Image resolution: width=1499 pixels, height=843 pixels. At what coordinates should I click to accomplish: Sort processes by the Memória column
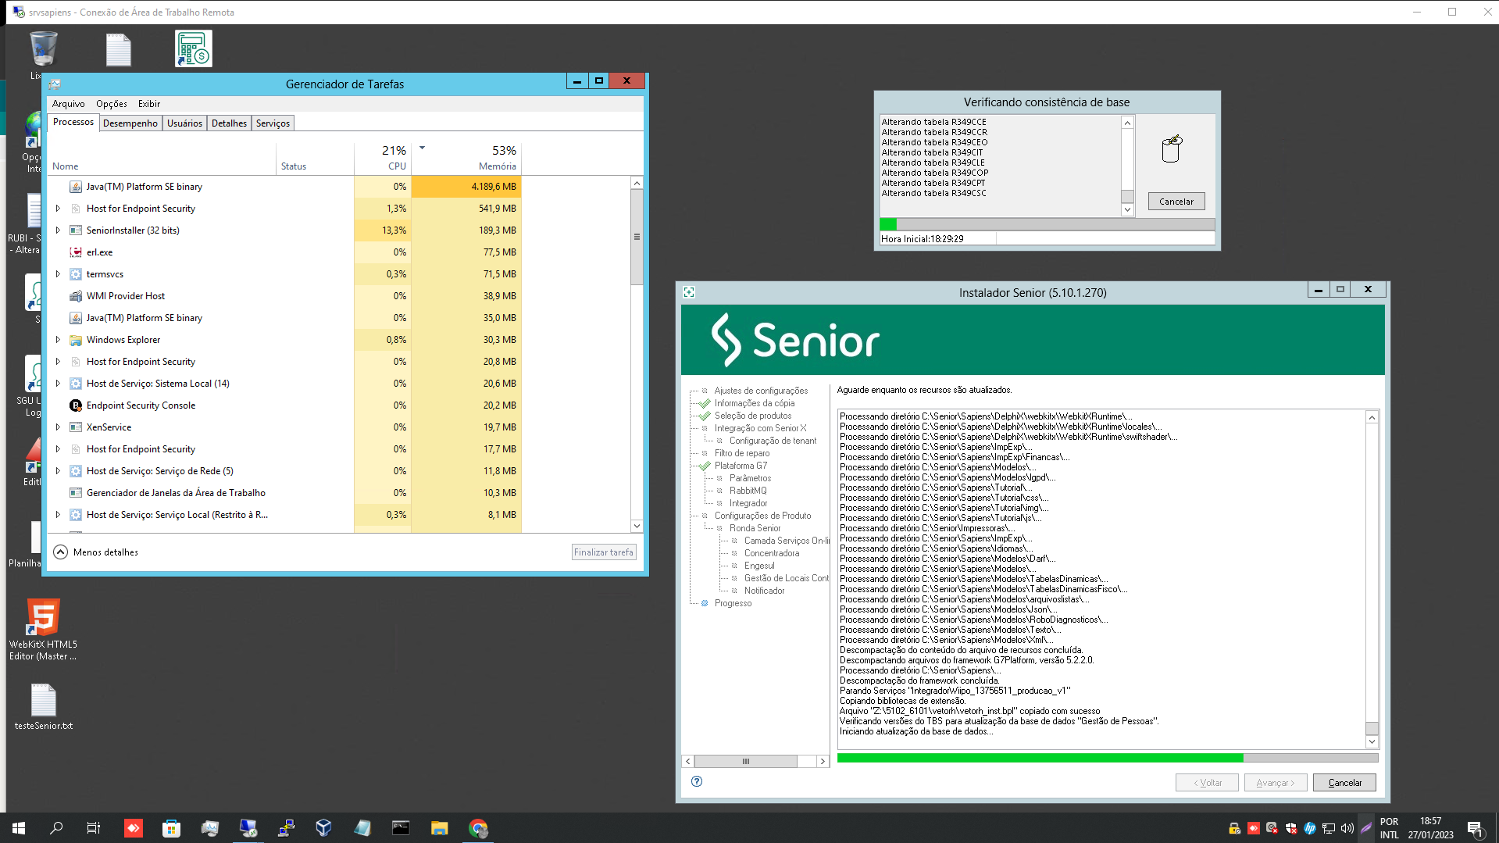click(466, 157)
